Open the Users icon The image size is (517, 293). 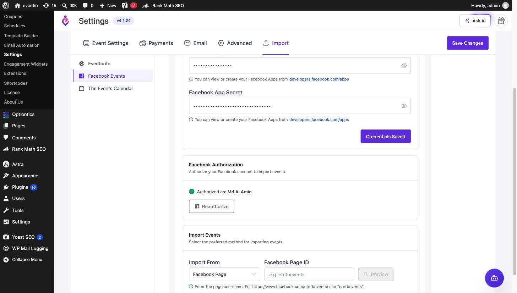(6, 198)
